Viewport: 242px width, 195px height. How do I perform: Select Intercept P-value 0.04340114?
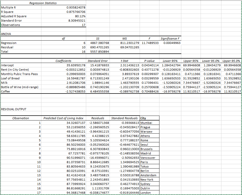pos(150,65)
